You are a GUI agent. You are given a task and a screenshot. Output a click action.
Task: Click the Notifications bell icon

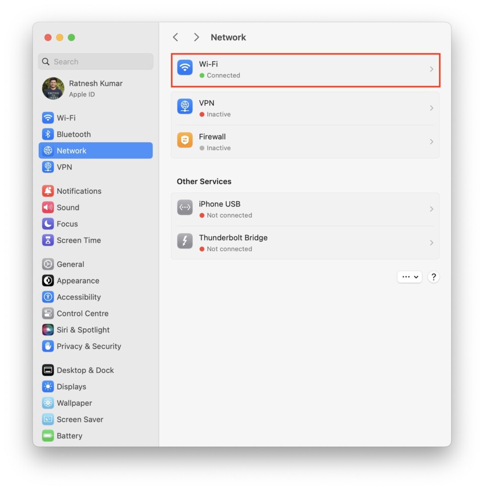[x=48, y=191]
